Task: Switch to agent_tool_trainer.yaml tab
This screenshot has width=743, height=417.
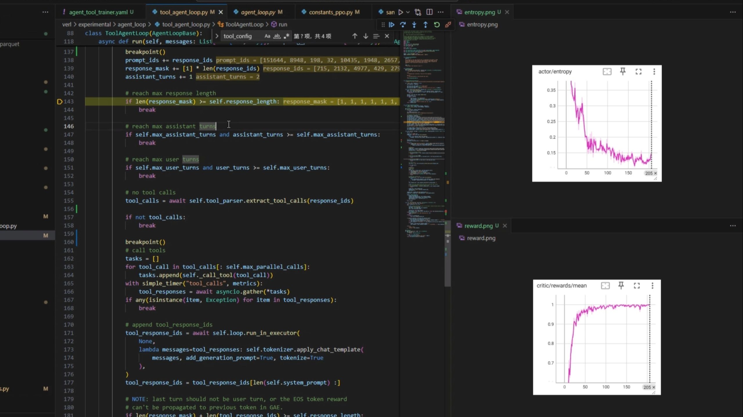Action: pyautogui.click(x=98, y=12)
